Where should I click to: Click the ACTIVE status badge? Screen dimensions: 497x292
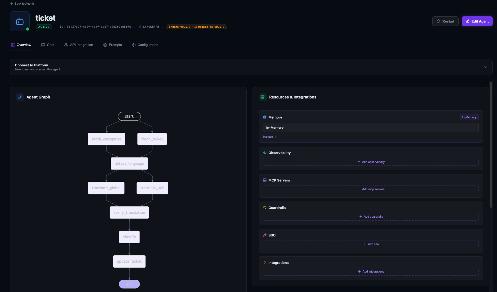(x=44, y=27)
